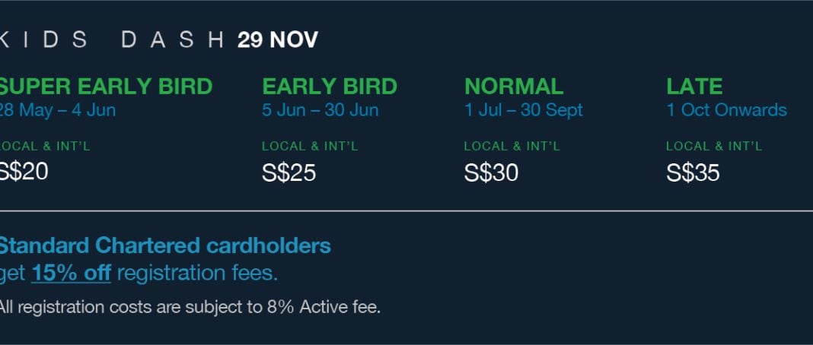Image resolution: width=813 pixels, height=345 pixels.
Task: Click LOCAL & INT'L label under LATE
Action: point(715,147)
